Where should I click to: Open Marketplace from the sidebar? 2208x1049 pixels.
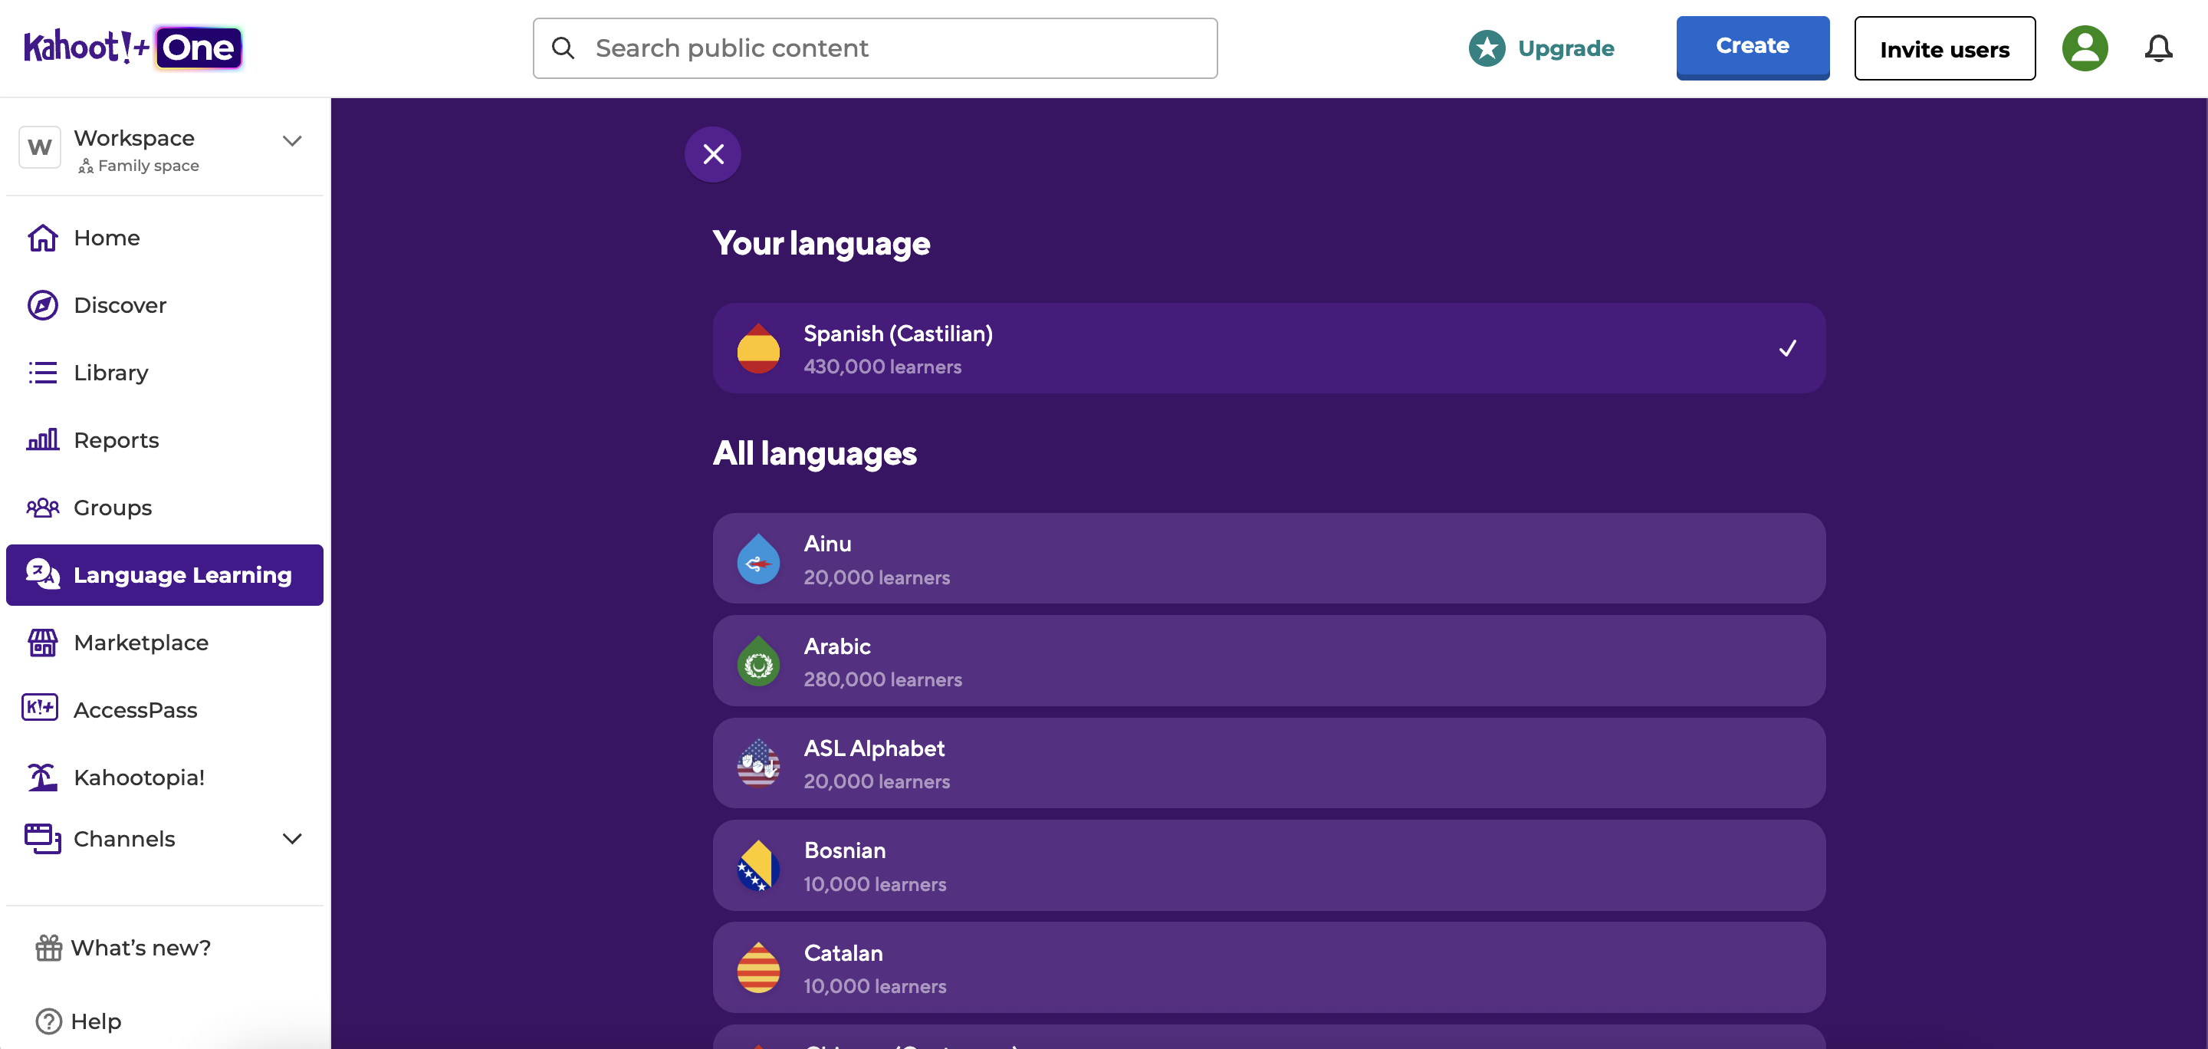coord(165,643)
